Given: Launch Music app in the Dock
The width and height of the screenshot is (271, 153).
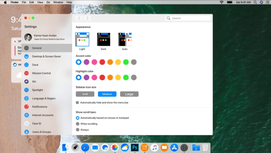Looking at the screenshot, I should tap(154, 148).
